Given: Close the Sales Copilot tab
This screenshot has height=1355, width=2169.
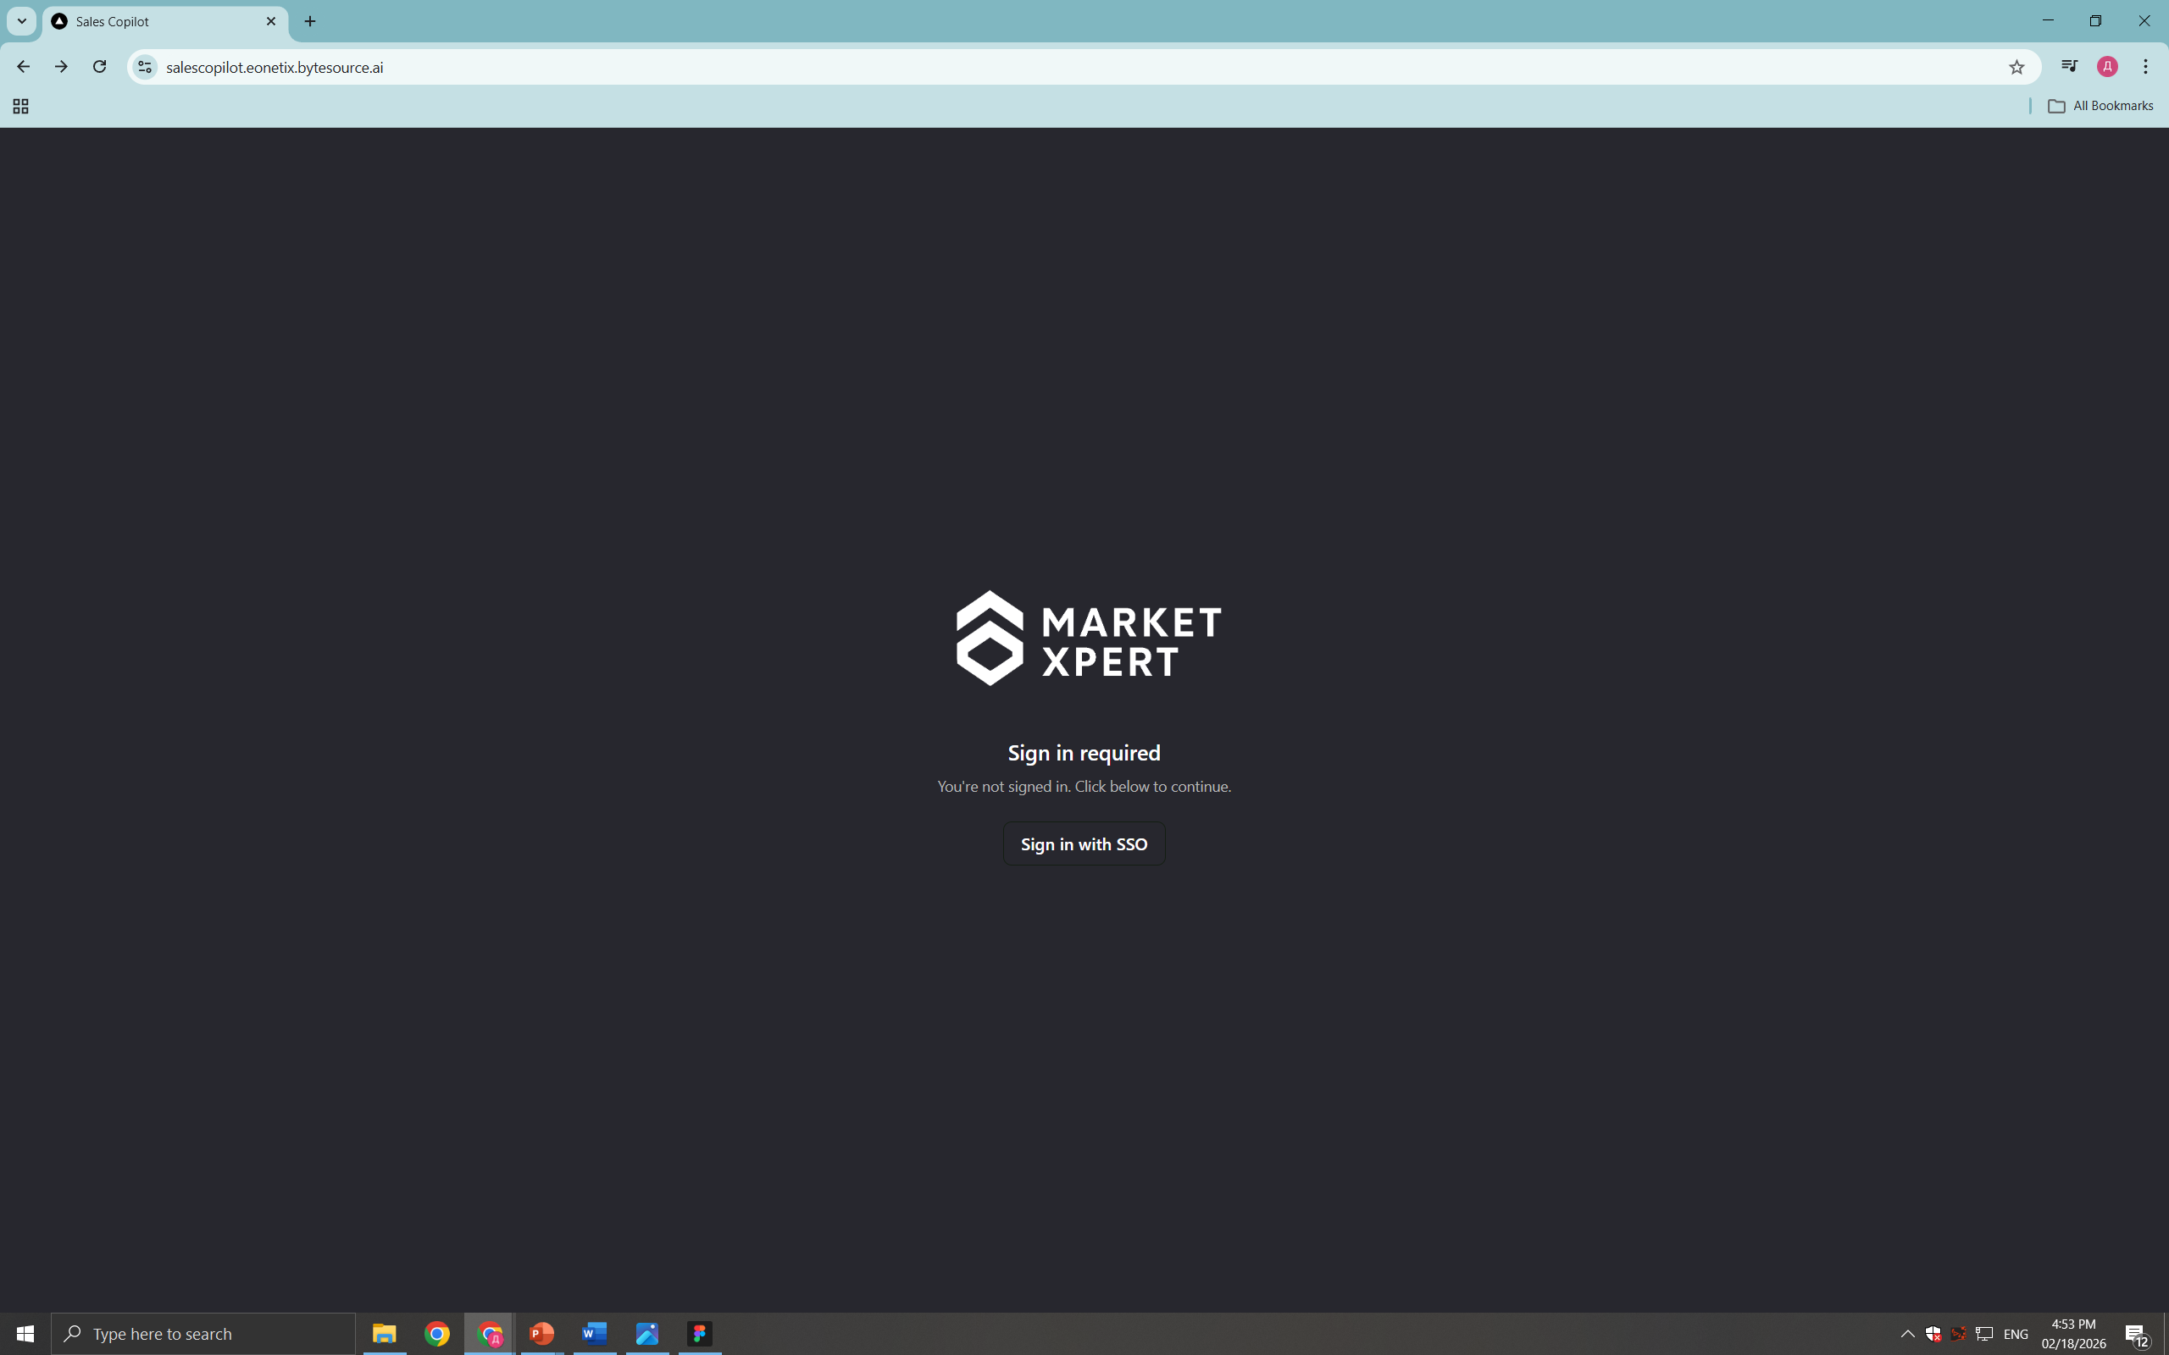Looking at the screenshot, I should [270, 20].
